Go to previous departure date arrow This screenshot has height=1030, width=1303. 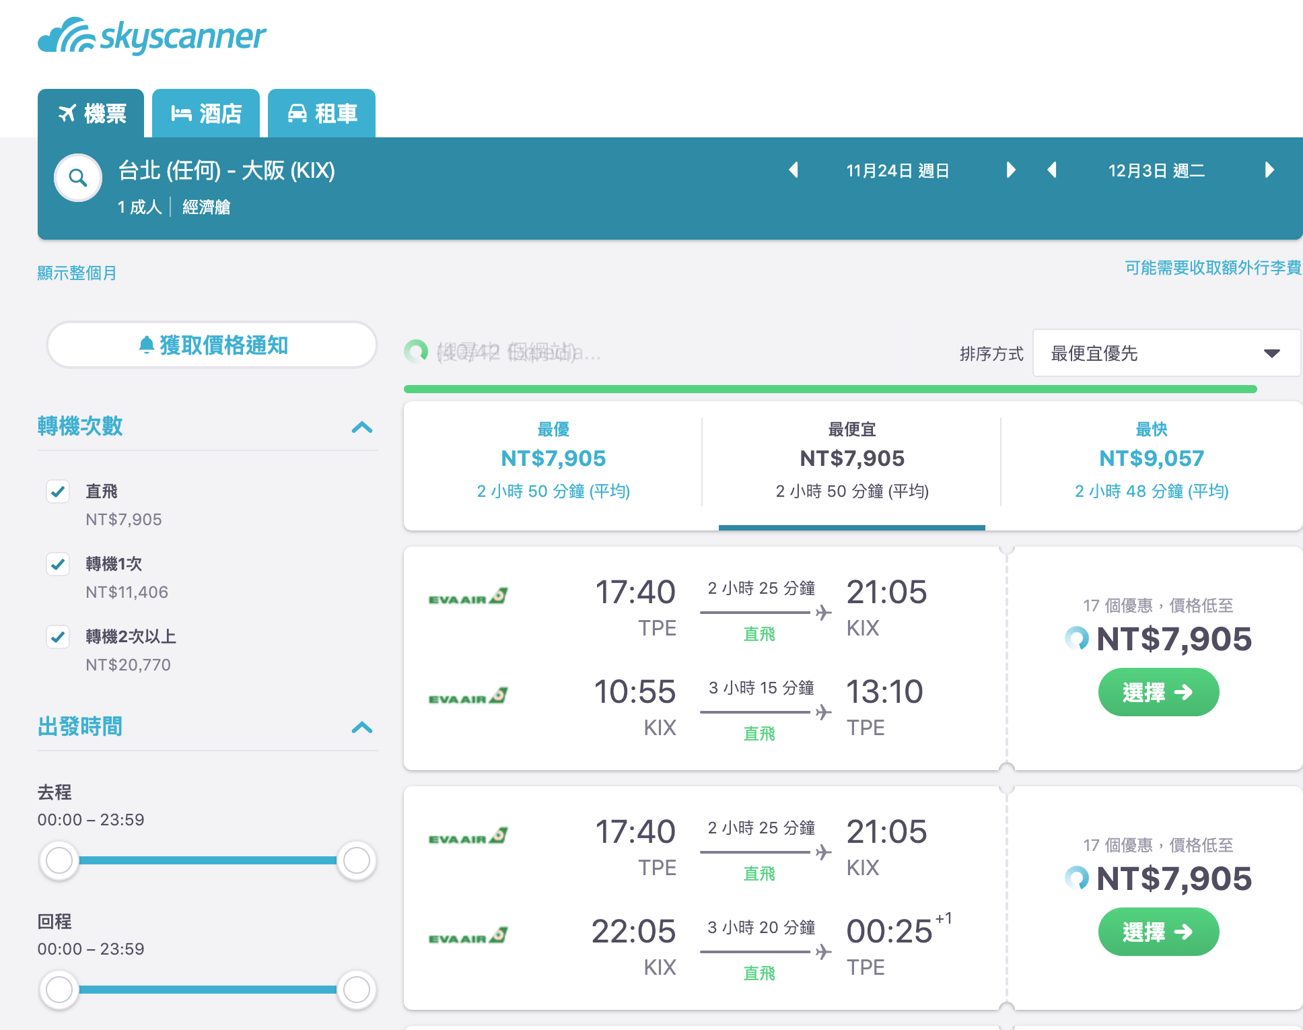tap(794, 170)
